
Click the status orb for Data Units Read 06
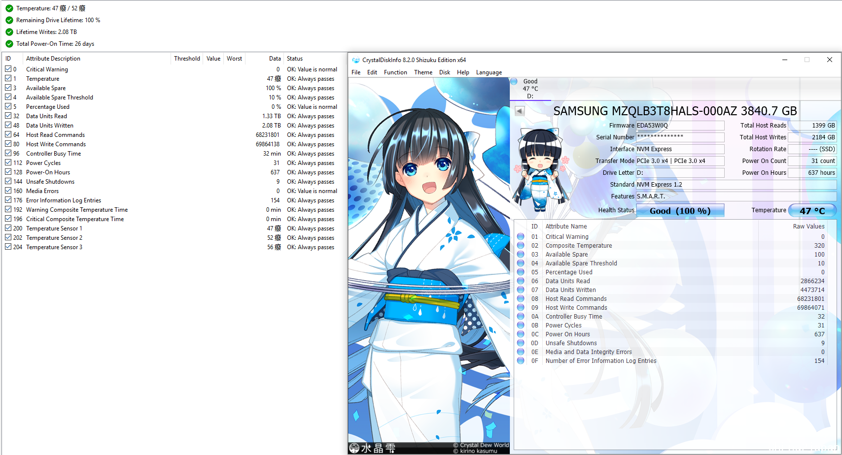click(x=521, y=281)
